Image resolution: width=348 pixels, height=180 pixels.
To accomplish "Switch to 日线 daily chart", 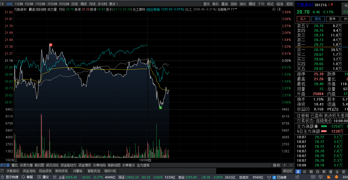I will 75,4.
